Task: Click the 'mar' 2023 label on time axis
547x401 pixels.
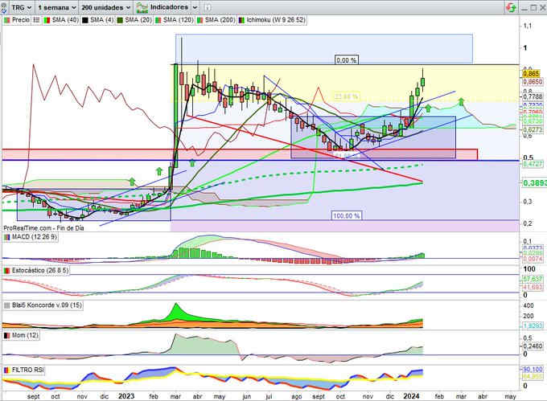Action: pos(175,396)
